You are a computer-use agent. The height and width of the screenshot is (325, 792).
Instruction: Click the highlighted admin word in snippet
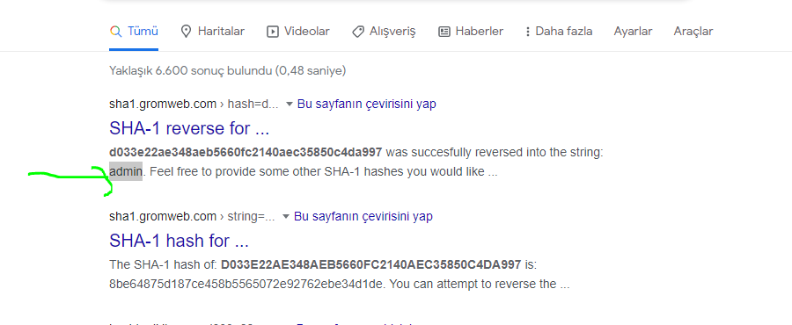click(x=126, y=172)
